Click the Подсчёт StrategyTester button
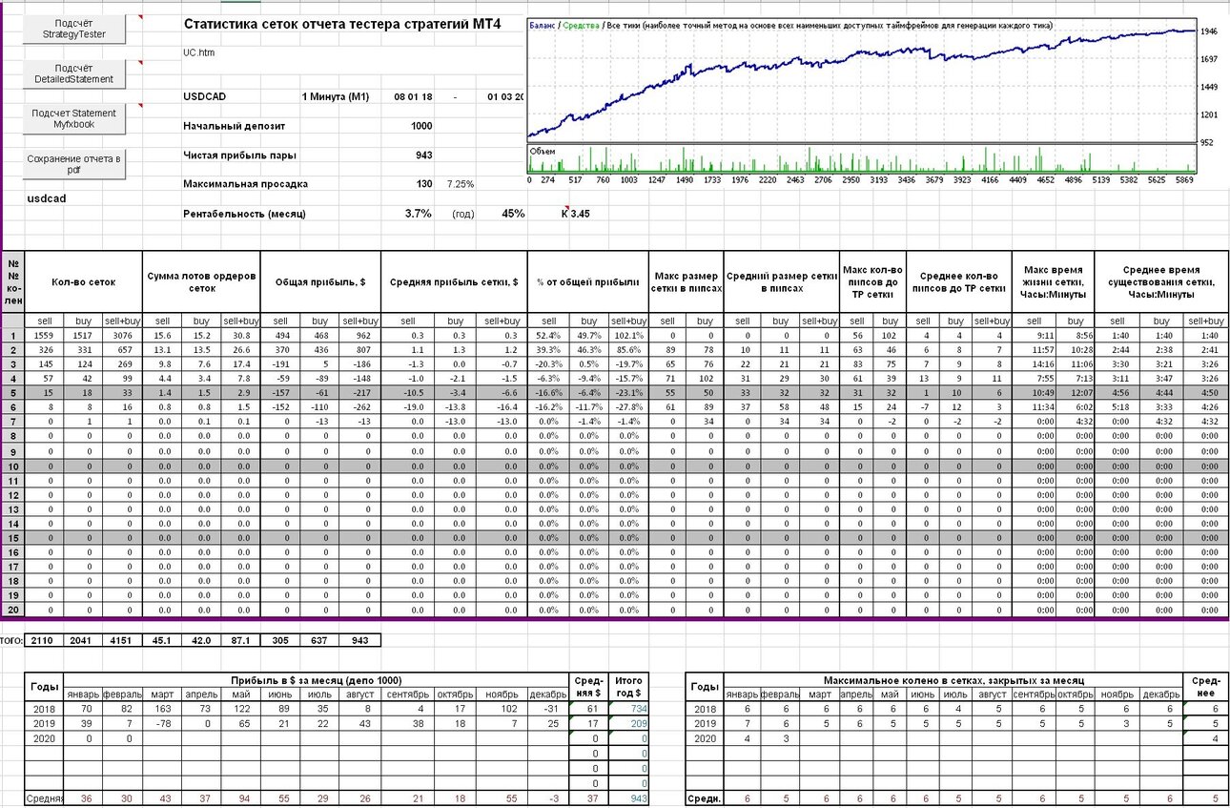This screenshot has height=808, width=1230. click(x=73, y=29)
